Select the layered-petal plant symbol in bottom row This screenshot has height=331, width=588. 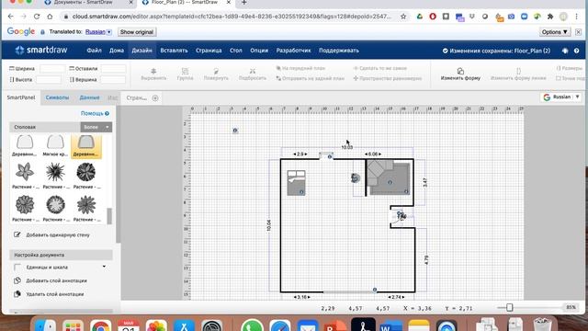[x=25, y=205]
